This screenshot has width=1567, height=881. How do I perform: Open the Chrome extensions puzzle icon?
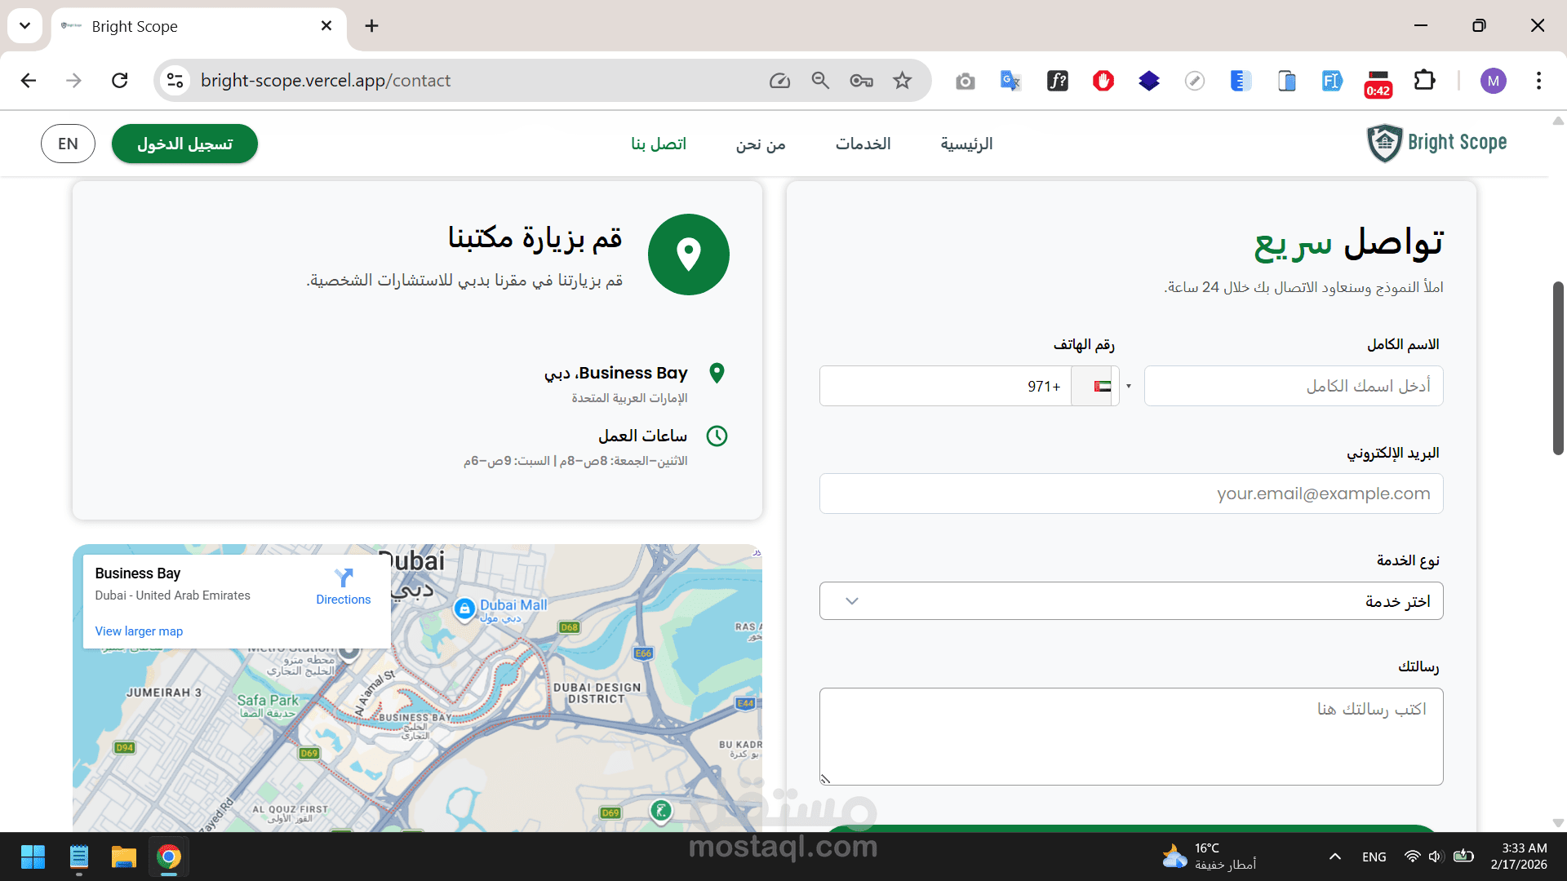point(1424,81)
